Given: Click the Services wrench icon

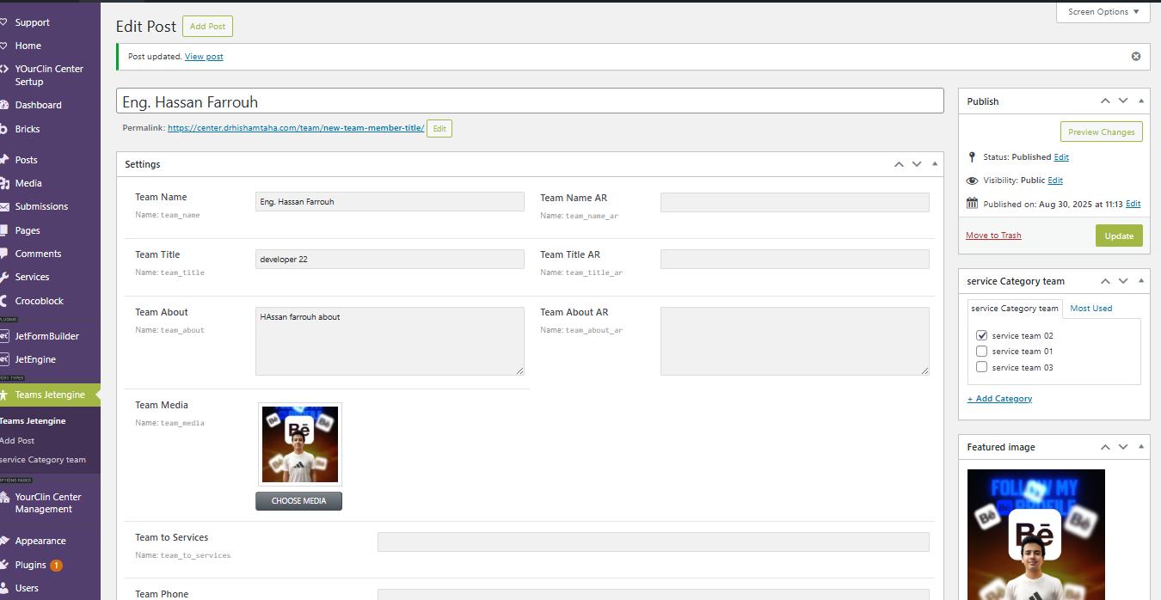Looking at the screenshot, I should pos(4,277).
